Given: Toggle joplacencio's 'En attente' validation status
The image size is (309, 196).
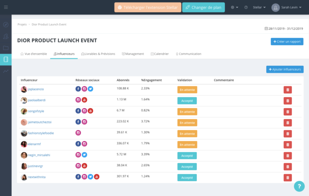Looking at the screenshot, I should click(x=187, y=89).
